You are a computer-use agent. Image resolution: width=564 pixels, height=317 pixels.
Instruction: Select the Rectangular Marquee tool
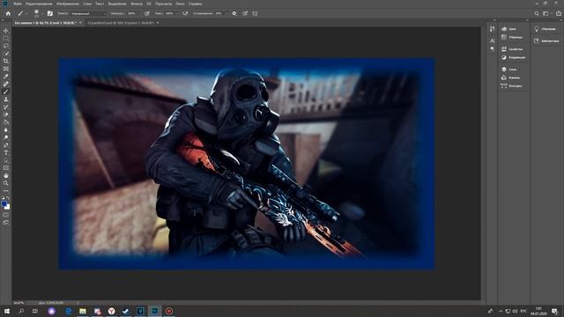click(x=6, y=39)
